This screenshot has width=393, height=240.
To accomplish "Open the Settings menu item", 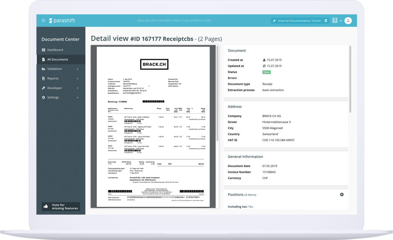I will (x=61, y=97).
